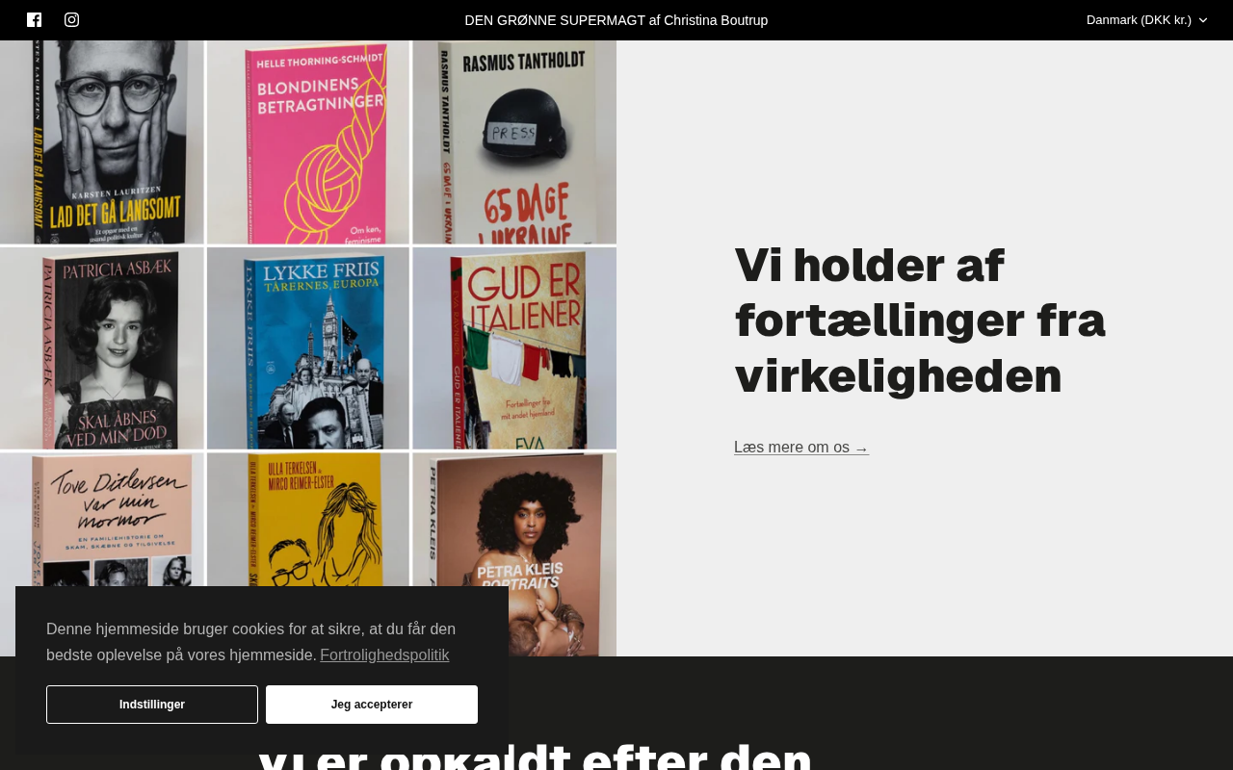Select the Petra Kleis Portraits book cover
1233x770 pixels.
click(514, 554)
